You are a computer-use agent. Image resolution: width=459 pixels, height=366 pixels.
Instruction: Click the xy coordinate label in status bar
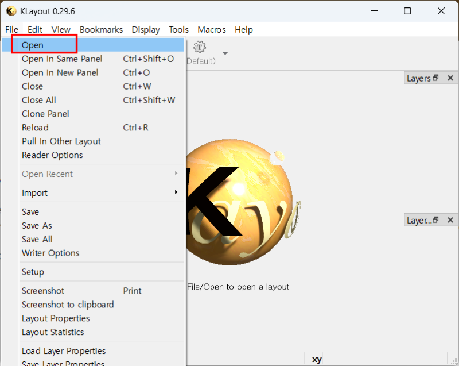[317, 360]
